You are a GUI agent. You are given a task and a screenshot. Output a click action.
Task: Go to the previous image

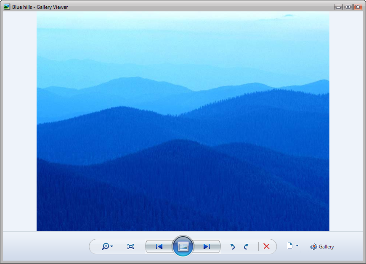tap(159, 246)
